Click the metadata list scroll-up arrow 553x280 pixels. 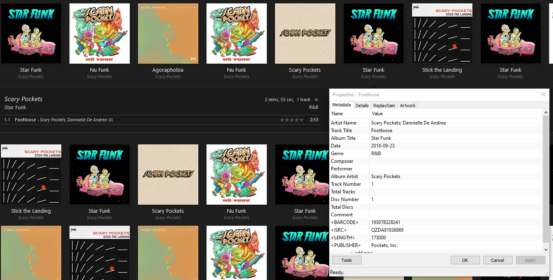[546, 113]
